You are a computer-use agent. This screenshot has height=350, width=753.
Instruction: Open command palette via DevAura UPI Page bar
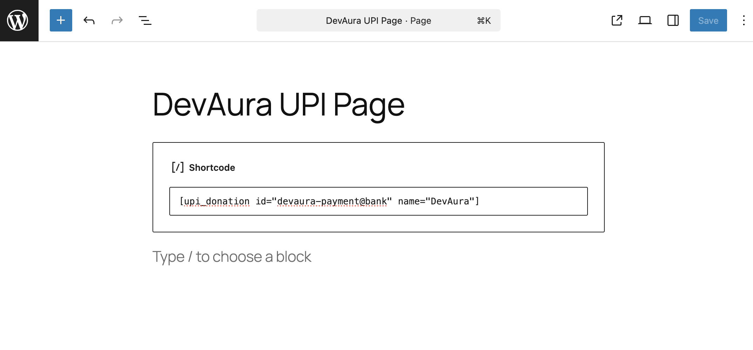(x=378, y=21)
